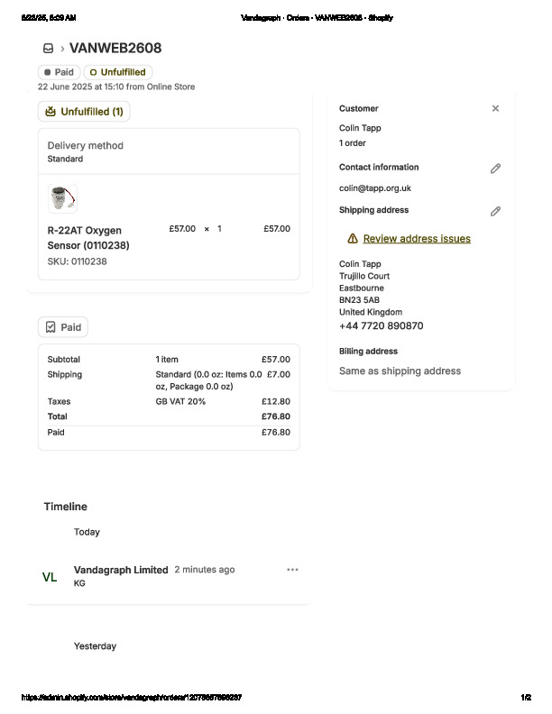Viewport: 552px width, 714px height.
Task: Edit contact information pencil icon
Action: coord(495,169)
